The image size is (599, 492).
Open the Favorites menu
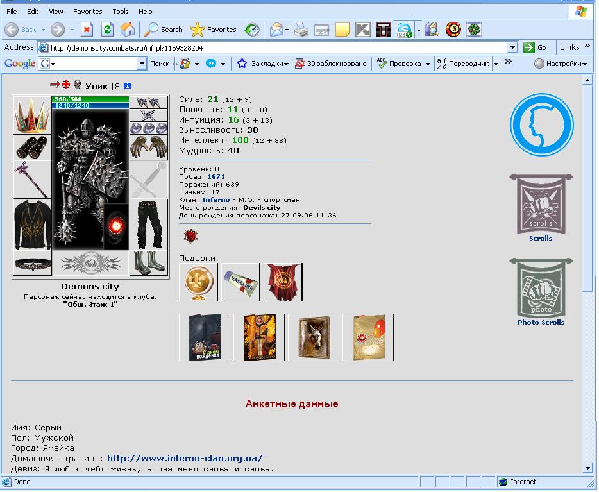click(x=87, y=12)
